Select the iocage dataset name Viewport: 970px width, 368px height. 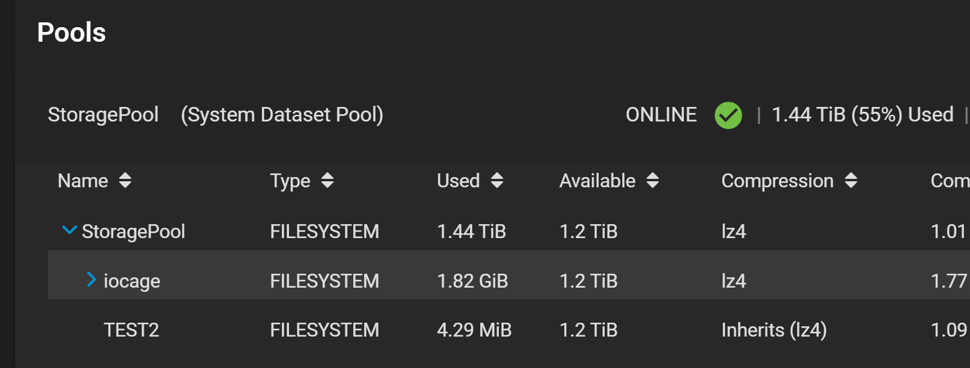[x=132, y=281]
